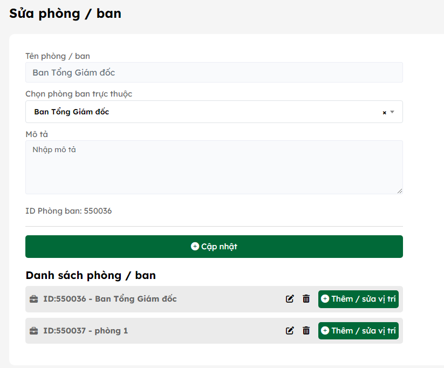Click the textarea resize handle corner

400,191
